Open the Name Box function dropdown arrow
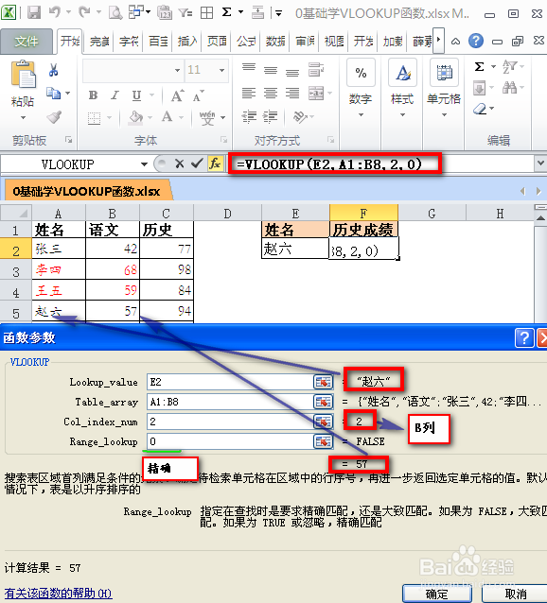This screenshot has height=603, width=547. click(144, 164)
